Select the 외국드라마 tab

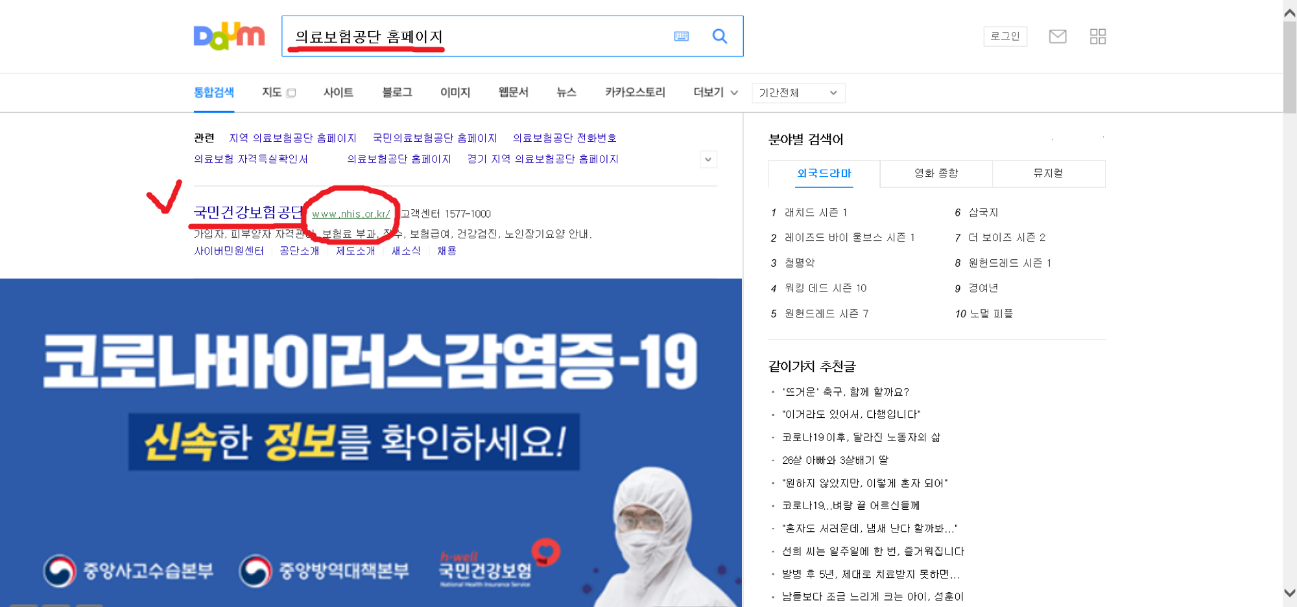824,174
